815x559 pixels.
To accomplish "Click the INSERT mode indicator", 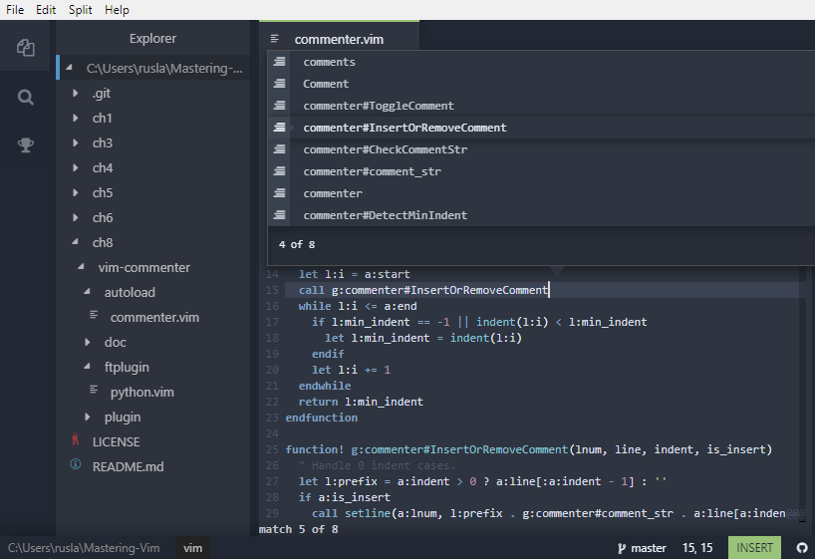I will pyautogui.click(x=754, y=548).
